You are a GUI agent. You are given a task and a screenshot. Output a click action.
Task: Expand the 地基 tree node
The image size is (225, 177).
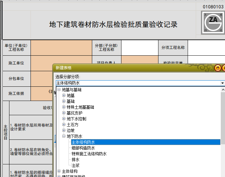[64, 95]
